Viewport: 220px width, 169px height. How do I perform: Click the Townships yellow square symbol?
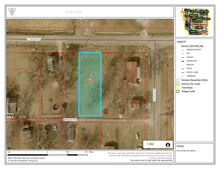[178, 87]
